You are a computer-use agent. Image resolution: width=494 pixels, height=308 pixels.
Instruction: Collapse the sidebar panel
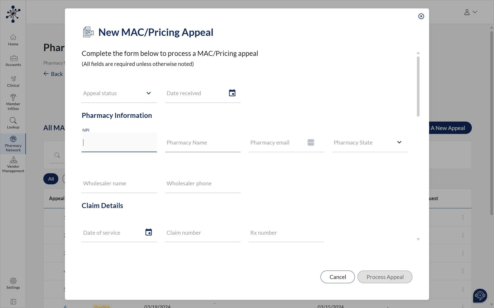pyautogui.click(x=13, y=302)
